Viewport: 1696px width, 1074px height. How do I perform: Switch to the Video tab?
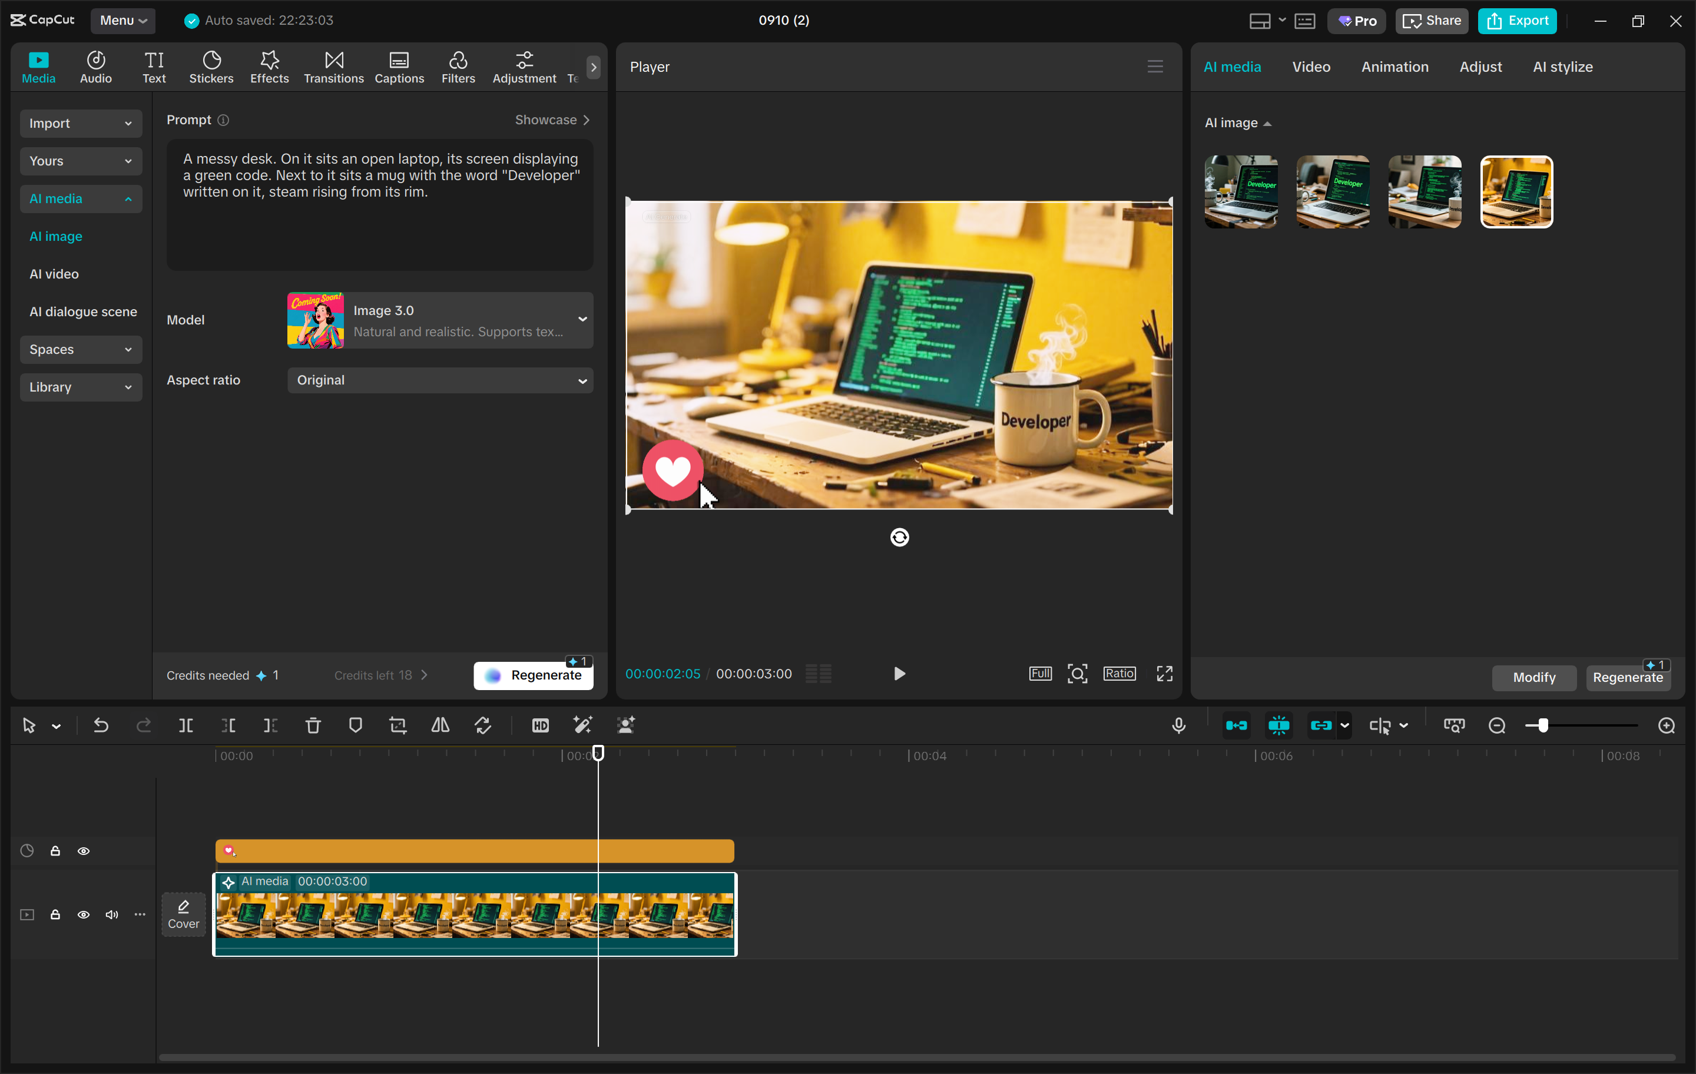[x=1311, y=67]
